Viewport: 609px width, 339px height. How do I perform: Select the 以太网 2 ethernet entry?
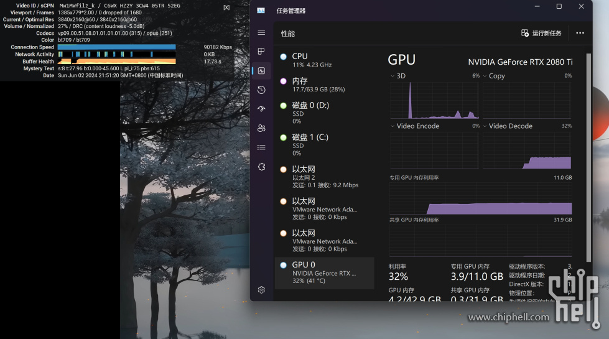(x=324, y=177)
